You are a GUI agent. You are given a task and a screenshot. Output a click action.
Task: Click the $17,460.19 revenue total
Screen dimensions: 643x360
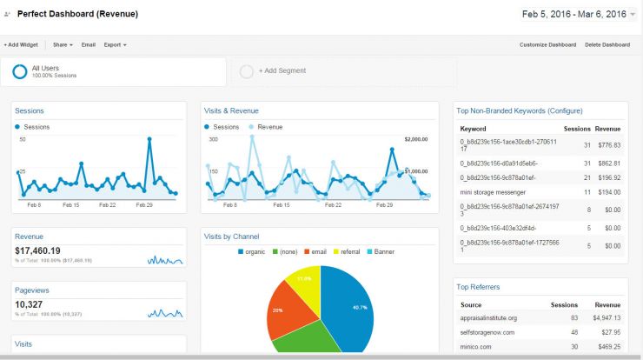37,250
